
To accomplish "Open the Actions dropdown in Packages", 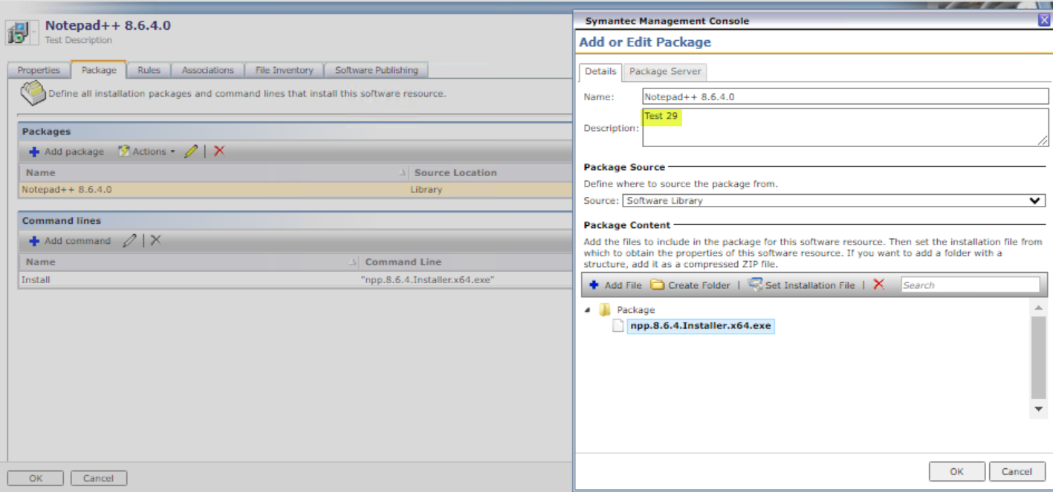I will click(x=147, y=152).
